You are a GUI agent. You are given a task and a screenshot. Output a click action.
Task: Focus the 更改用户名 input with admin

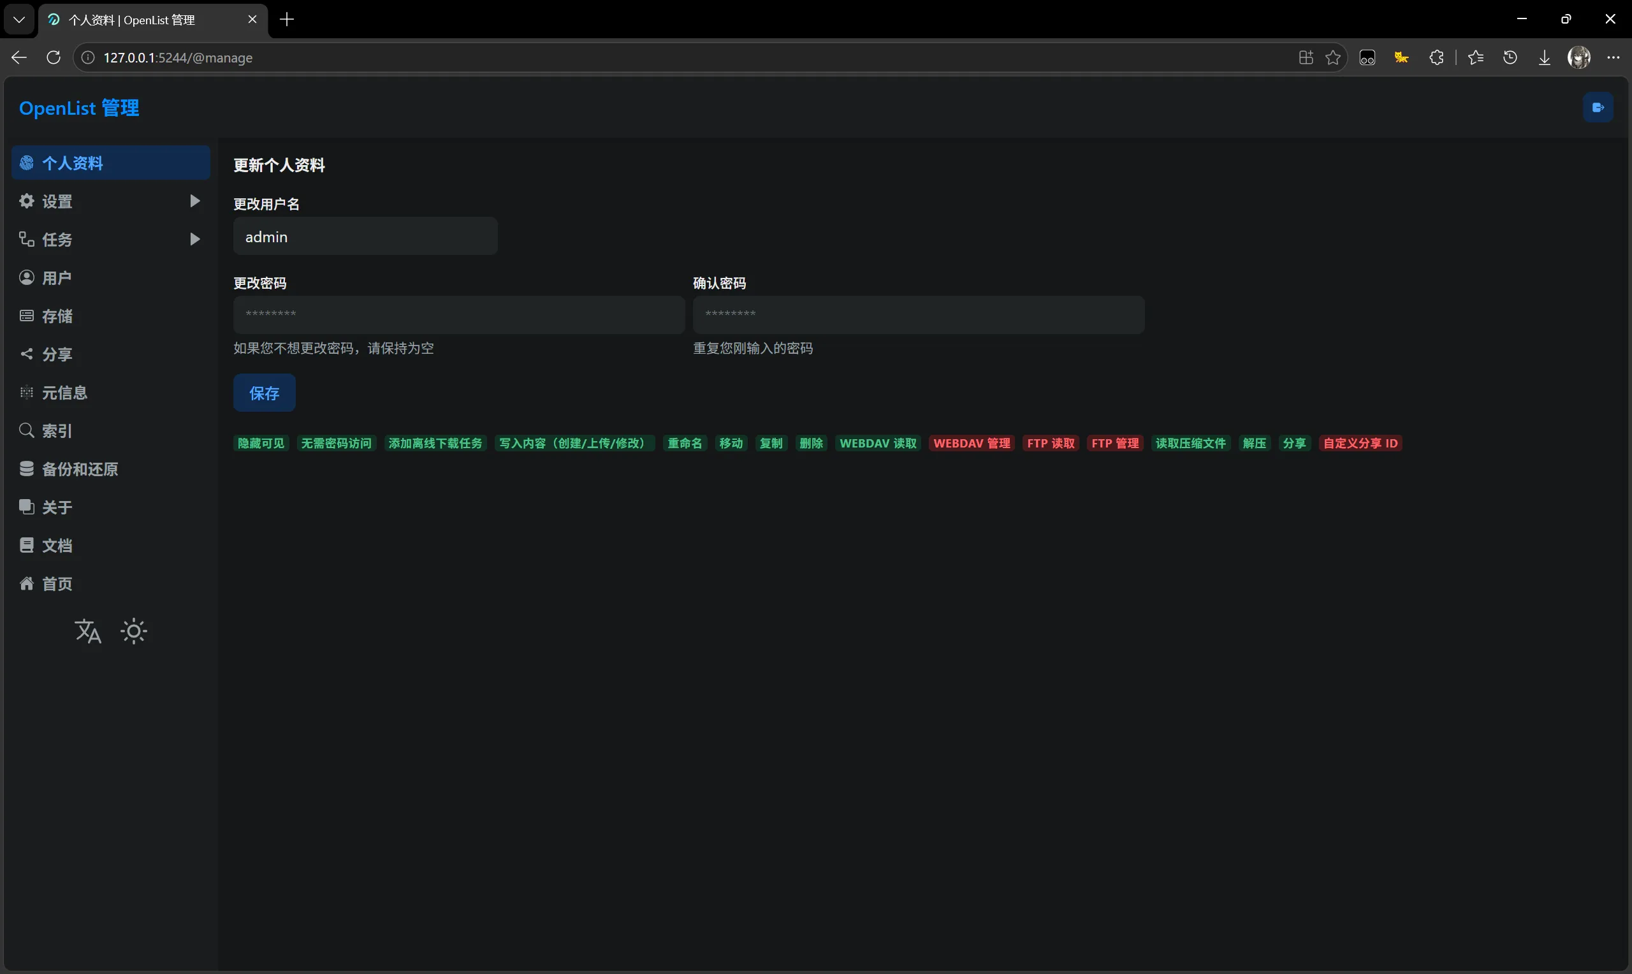click(x=365, y=236)
